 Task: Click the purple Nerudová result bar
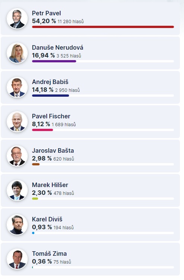coord(54,61)
